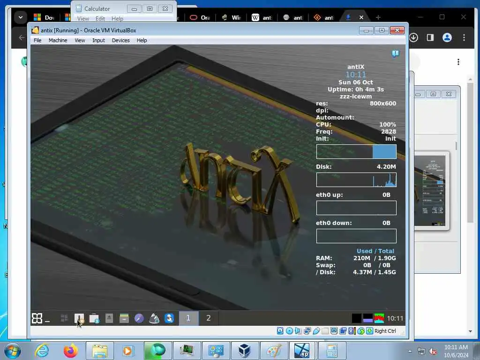This screenshot has width=480, height=360.
Task: Toggle Chrome side panel icon
Action: click(430, 37)
